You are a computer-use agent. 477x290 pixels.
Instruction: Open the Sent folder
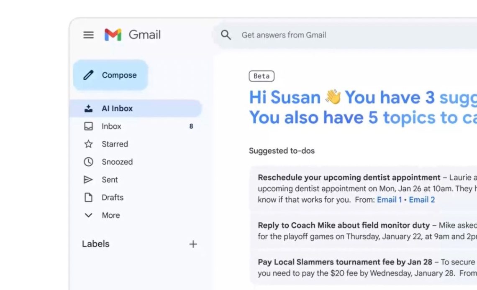136,180
